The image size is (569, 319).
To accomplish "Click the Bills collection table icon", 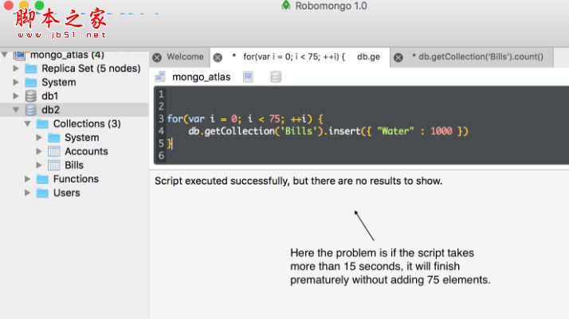I will (x=54, y=165).
